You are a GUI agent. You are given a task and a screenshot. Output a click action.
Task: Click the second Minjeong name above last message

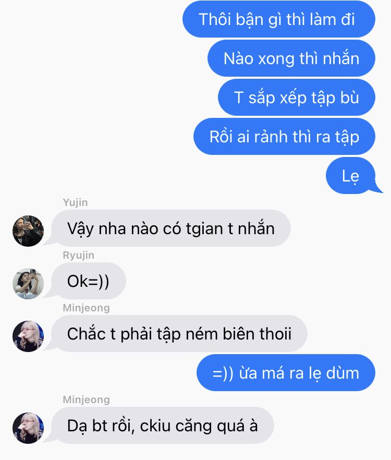(x=86, y=400)
